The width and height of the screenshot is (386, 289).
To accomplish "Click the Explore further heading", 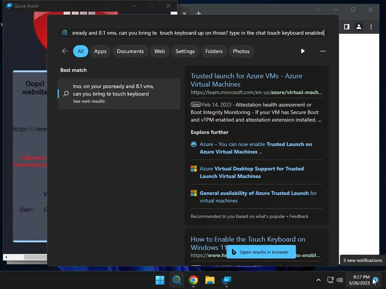I will click(x=210, y=132).
